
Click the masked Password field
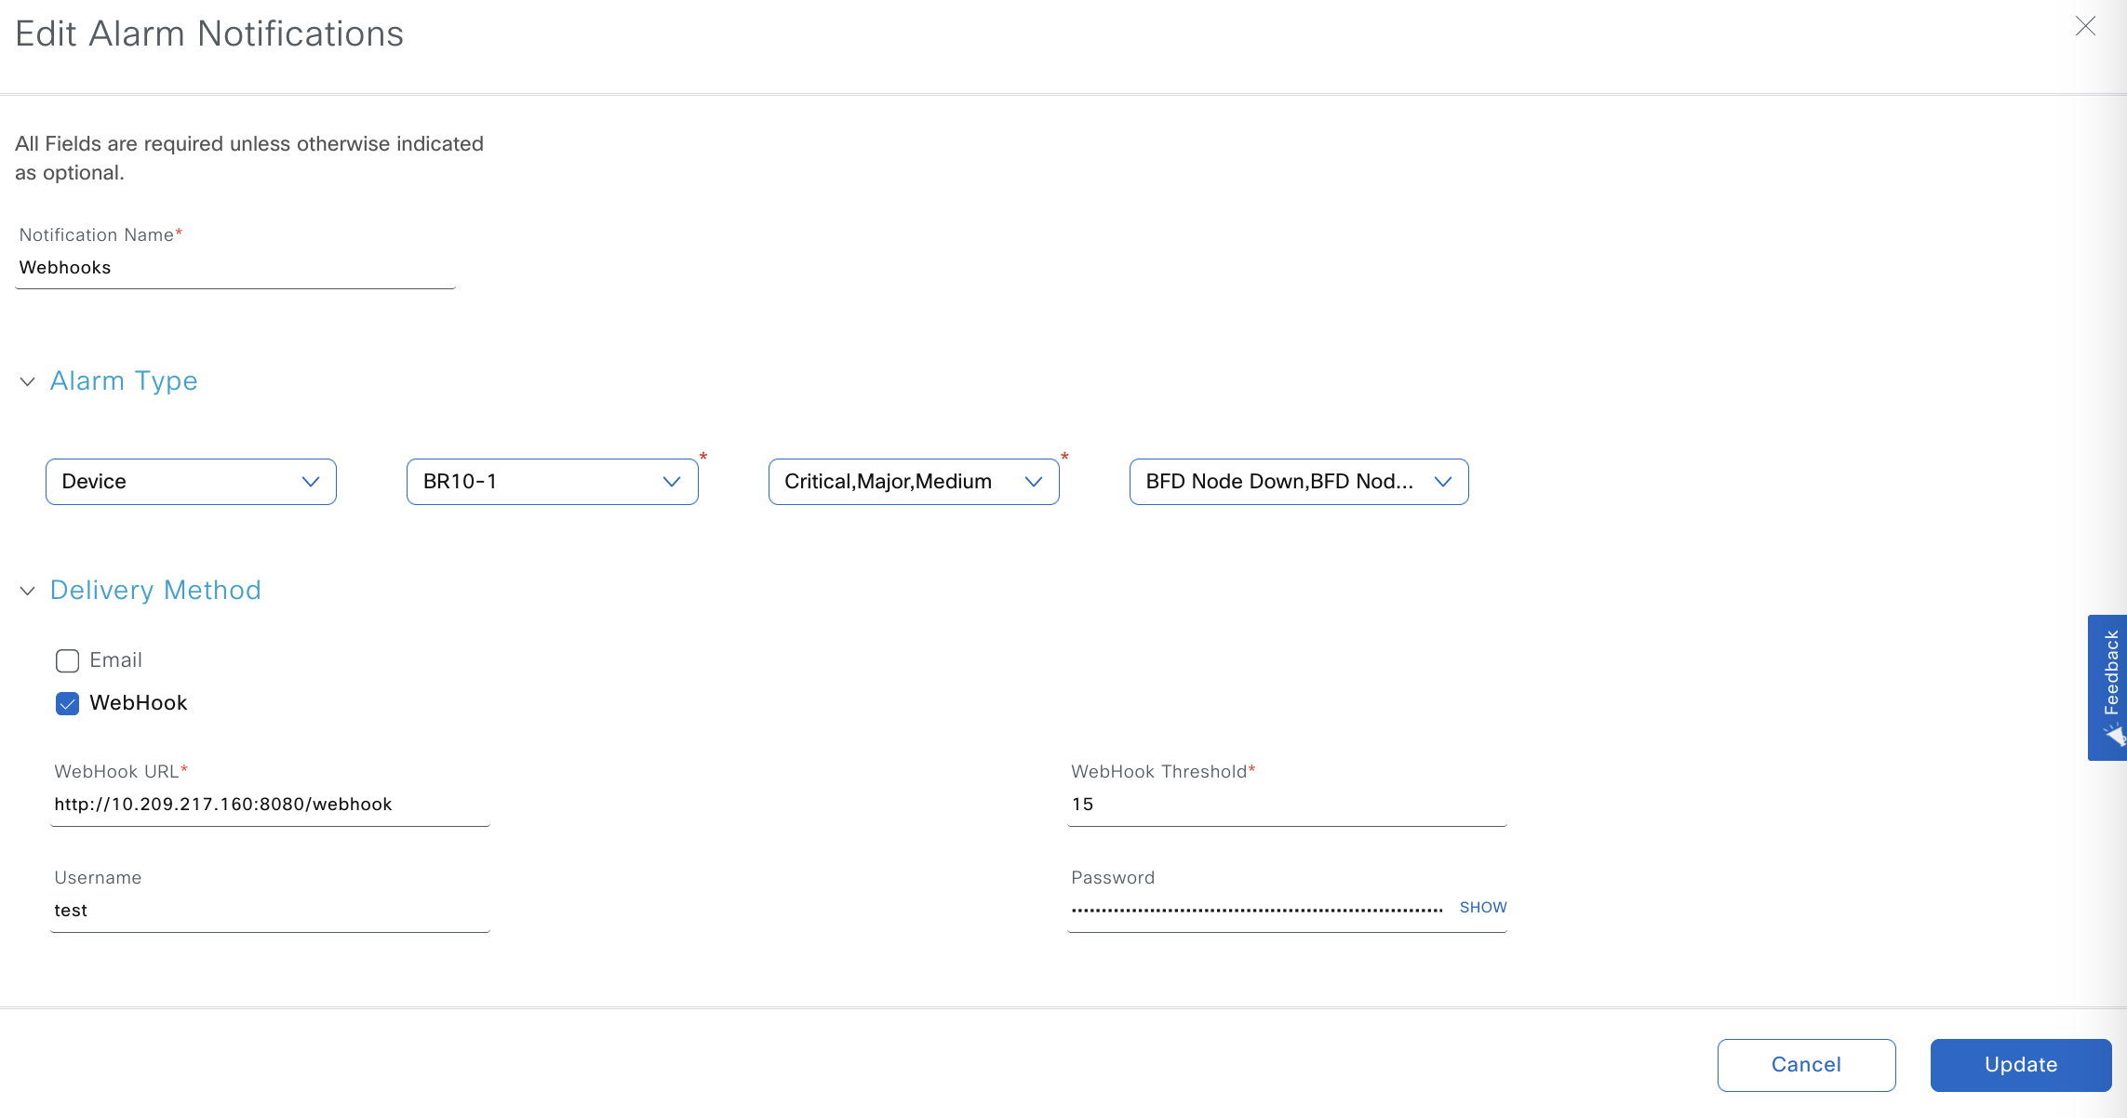[x=1256, y=910]
